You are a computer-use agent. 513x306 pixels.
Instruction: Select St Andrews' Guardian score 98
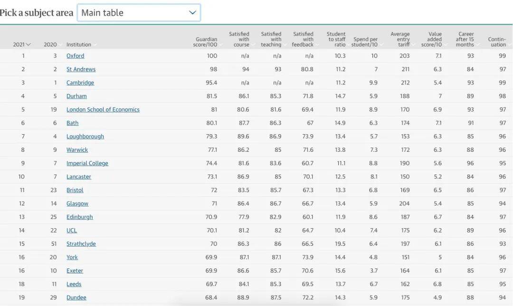(213, 69)
